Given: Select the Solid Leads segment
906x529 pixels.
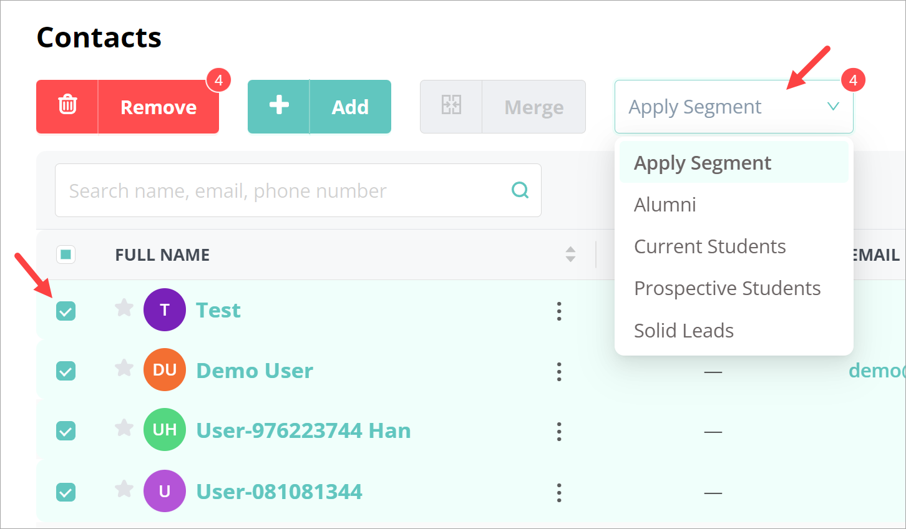Looking at the screenshot, I should (734, 330).
